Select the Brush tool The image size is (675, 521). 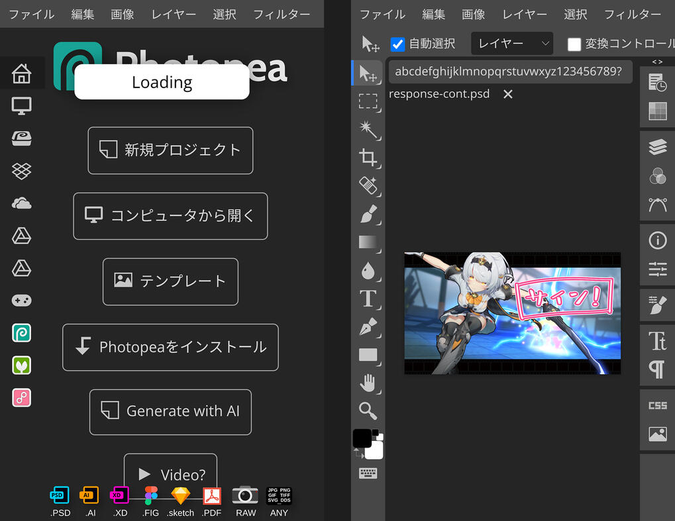pos(368,214)
